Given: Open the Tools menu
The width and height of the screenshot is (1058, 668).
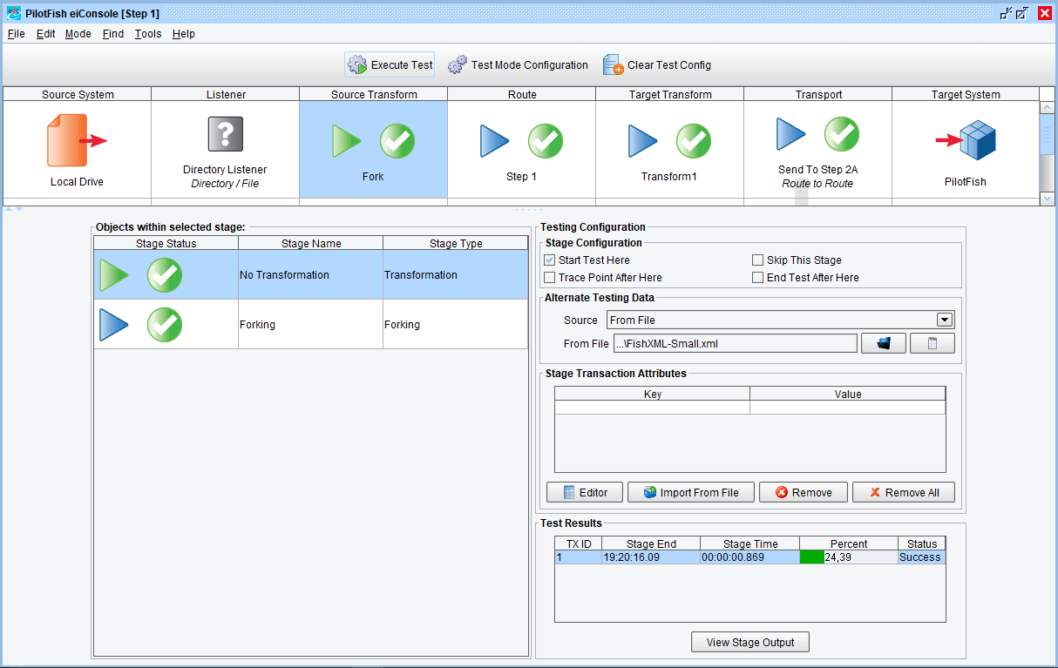Looking at the screenshot, I should click(148, 34).
